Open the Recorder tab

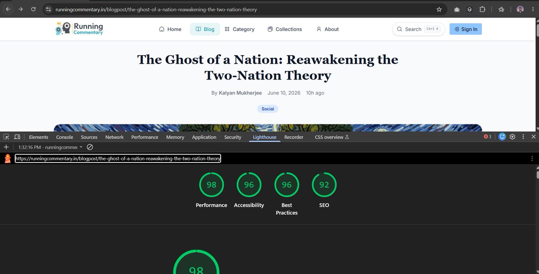tap(294, 137)
